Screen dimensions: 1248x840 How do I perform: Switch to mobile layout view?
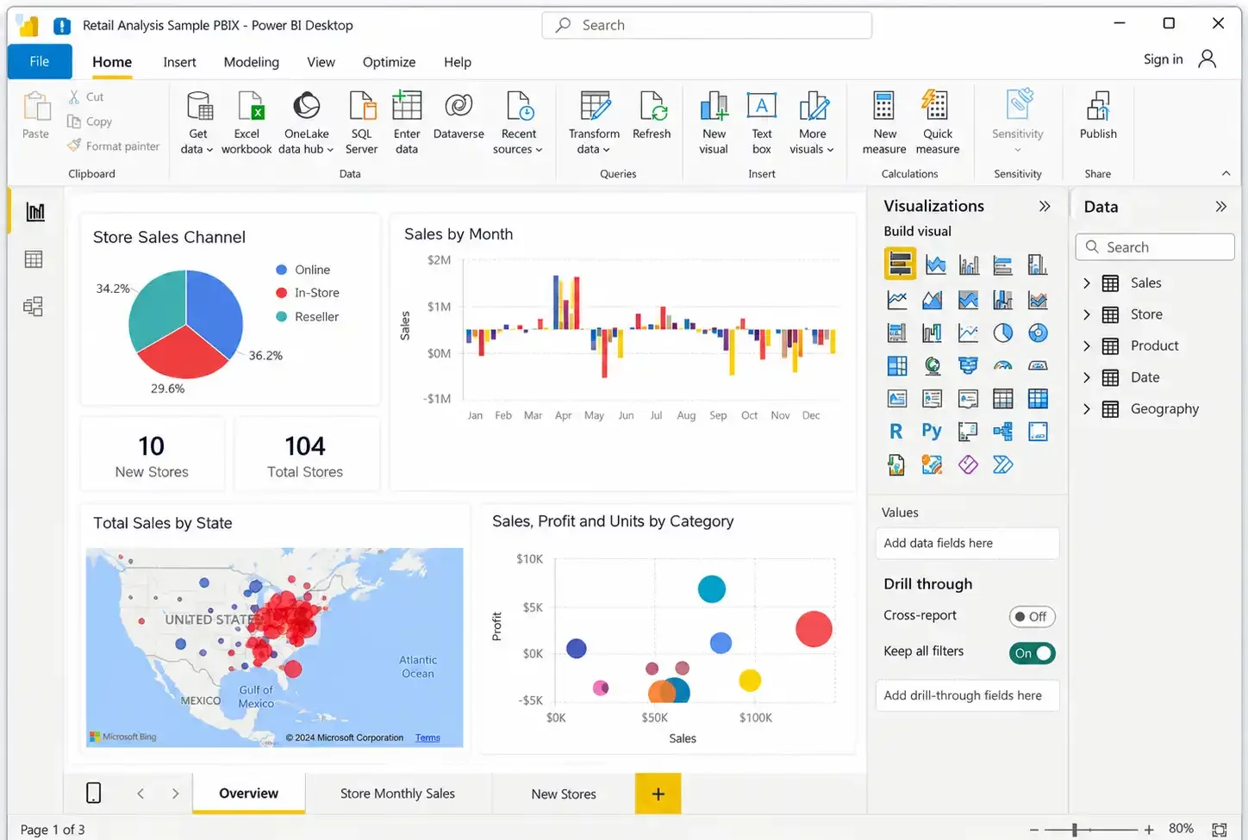pos(94,793)
